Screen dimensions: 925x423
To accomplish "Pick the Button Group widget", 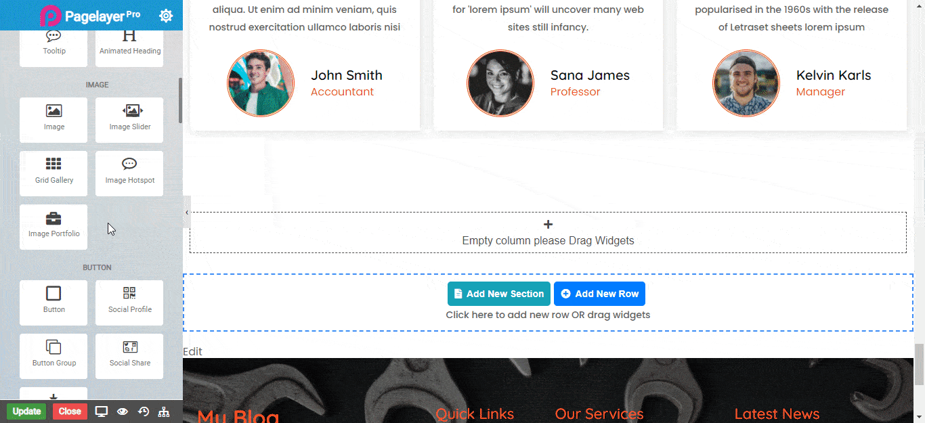I will 53,356.
